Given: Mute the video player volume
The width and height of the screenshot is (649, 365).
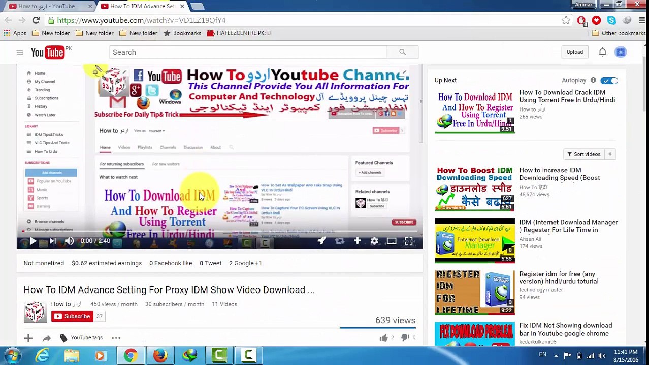Looking at the screenshot, I should pyautogui.click(x=69, y=241).
